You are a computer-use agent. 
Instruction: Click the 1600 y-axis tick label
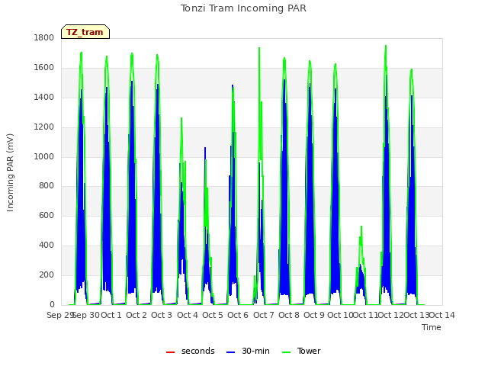(x=44, y=68)
